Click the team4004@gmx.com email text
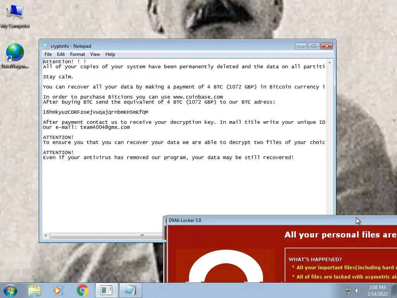This screenshot has width=397, height=298. coord(105,127)
